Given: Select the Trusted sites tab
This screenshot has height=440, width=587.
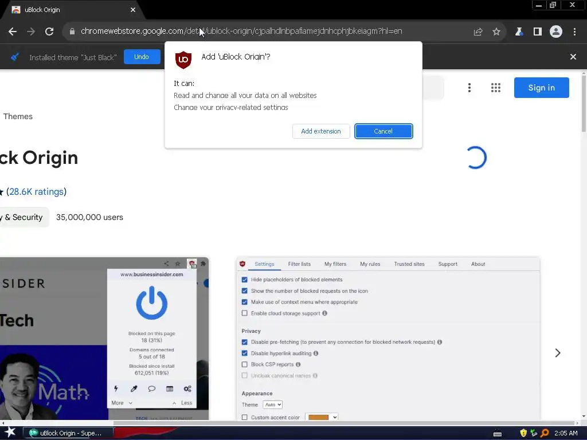Looking at the screenshot, I should click(x=409, y=264).
